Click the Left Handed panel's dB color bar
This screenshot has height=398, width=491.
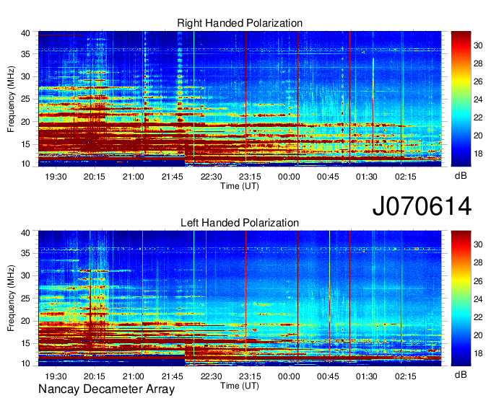(461, 298)
